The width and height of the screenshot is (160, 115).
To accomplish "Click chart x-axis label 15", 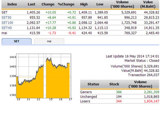I will tap(51, 99).
